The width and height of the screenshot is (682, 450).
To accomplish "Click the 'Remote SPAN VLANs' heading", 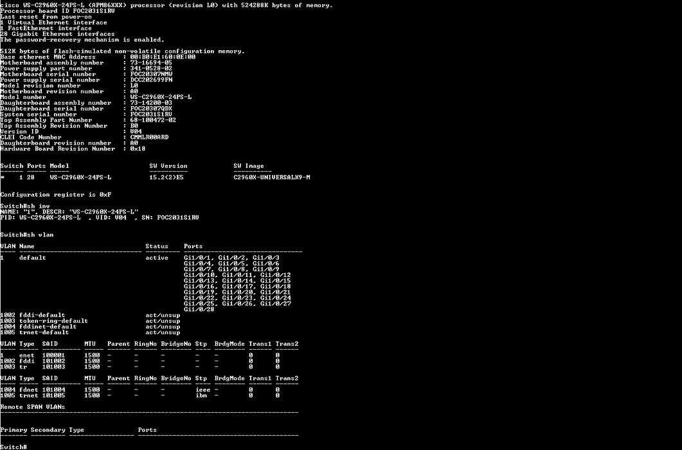I will [33, 407].
